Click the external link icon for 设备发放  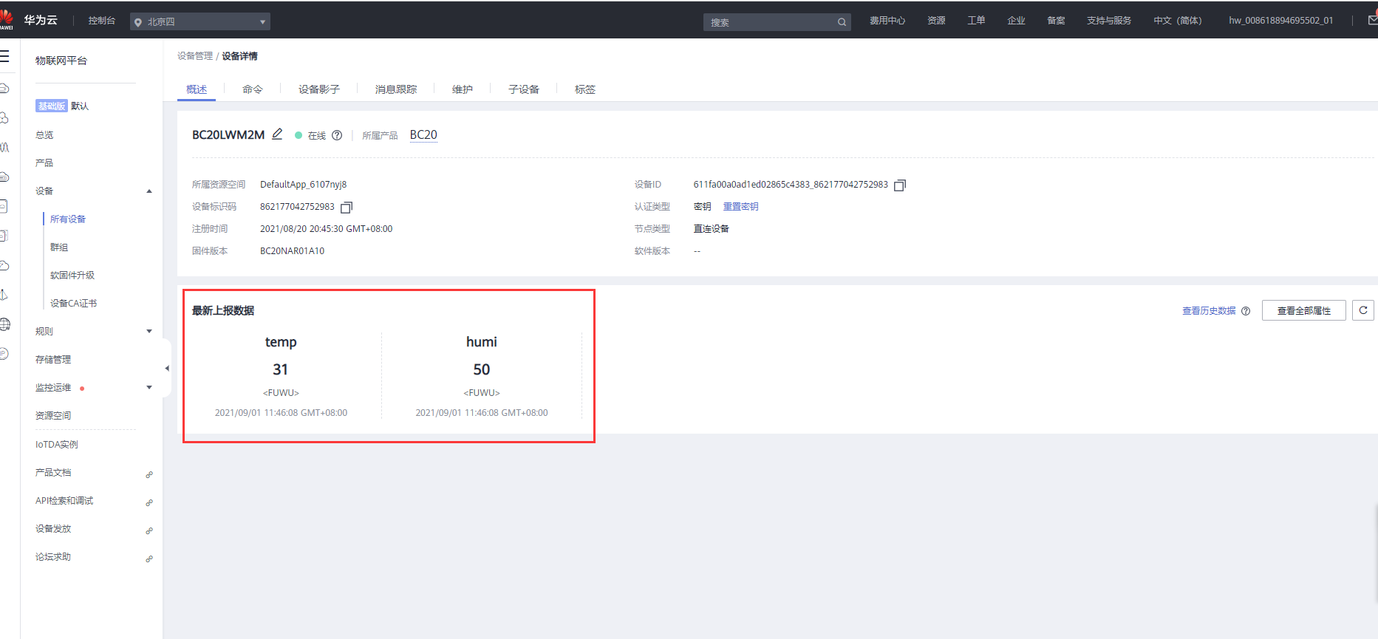(149, 530)
